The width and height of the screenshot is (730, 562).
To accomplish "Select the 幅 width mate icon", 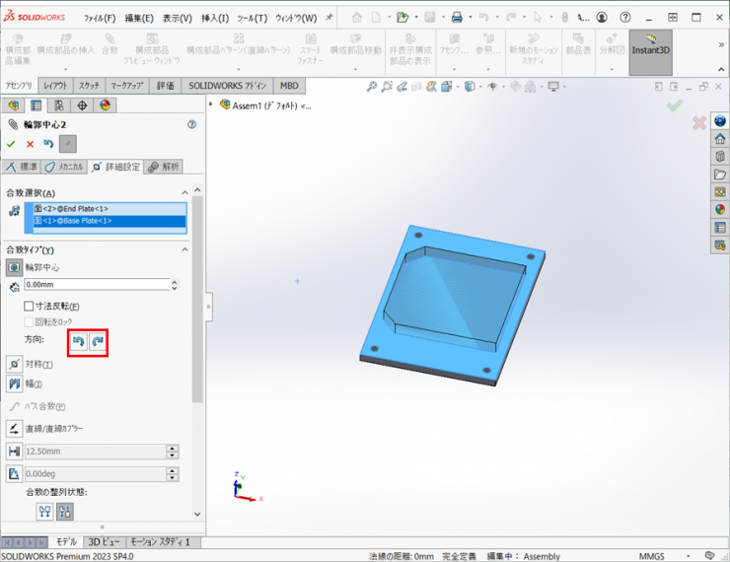I will (14, 384).
